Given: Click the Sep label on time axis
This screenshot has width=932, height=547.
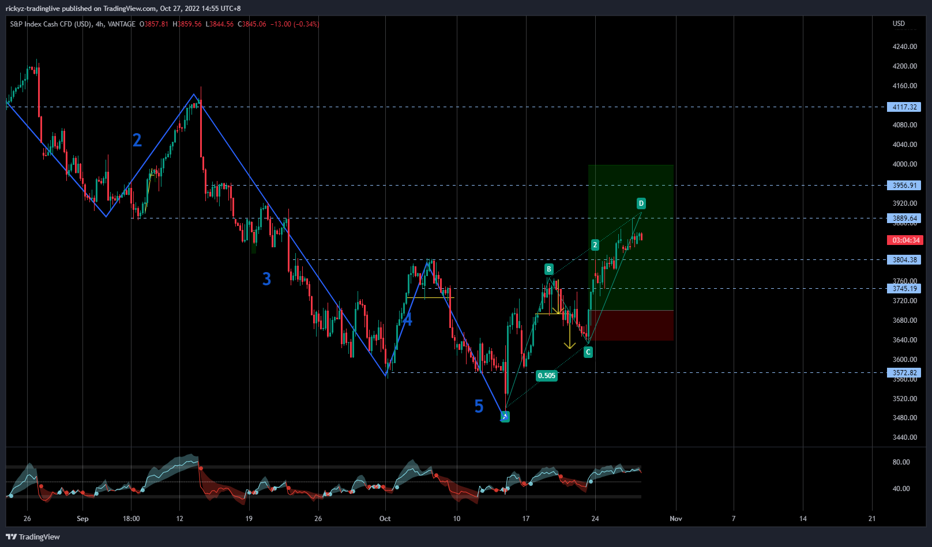Looking at the screenshot, I should click(x=82, y=519).
